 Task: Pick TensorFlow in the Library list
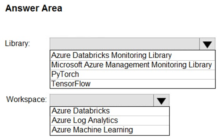[x=133, y=84]
